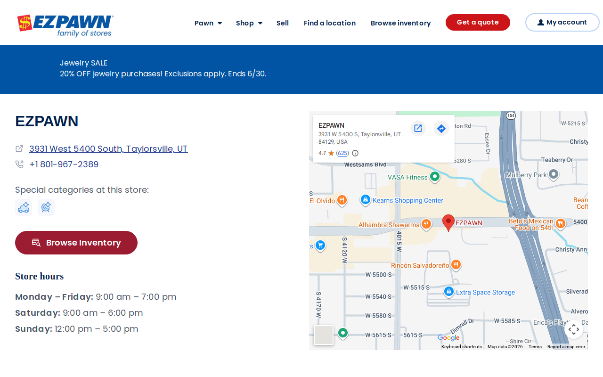Click the Browse Inventory red button
This screenshot has width=603, height=377.
(x=76, y=243)
